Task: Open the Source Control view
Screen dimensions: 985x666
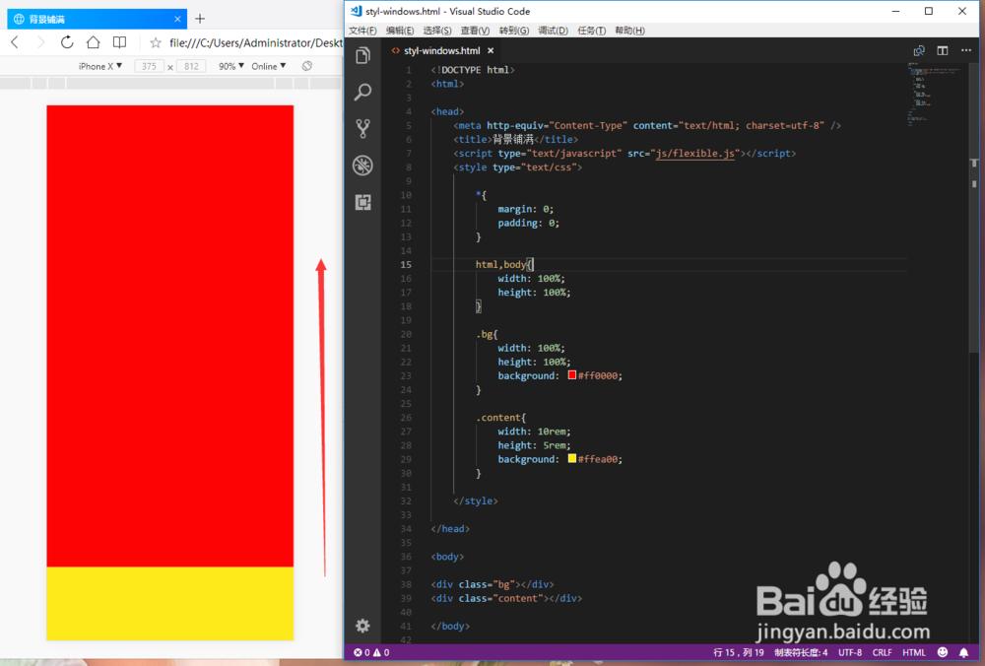Action: pos(362,129)
